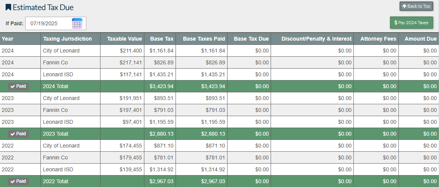The image size is (440, 187).
Task: Click the Year column header
Action: (x=8, y=39)
